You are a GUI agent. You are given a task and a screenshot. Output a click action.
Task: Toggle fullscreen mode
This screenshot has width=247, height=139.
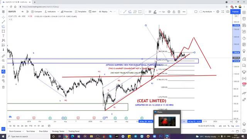point(223,12)
